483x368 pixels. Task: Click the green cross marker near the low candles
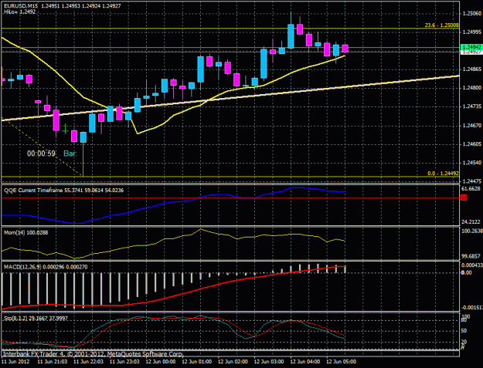(65, 130)
